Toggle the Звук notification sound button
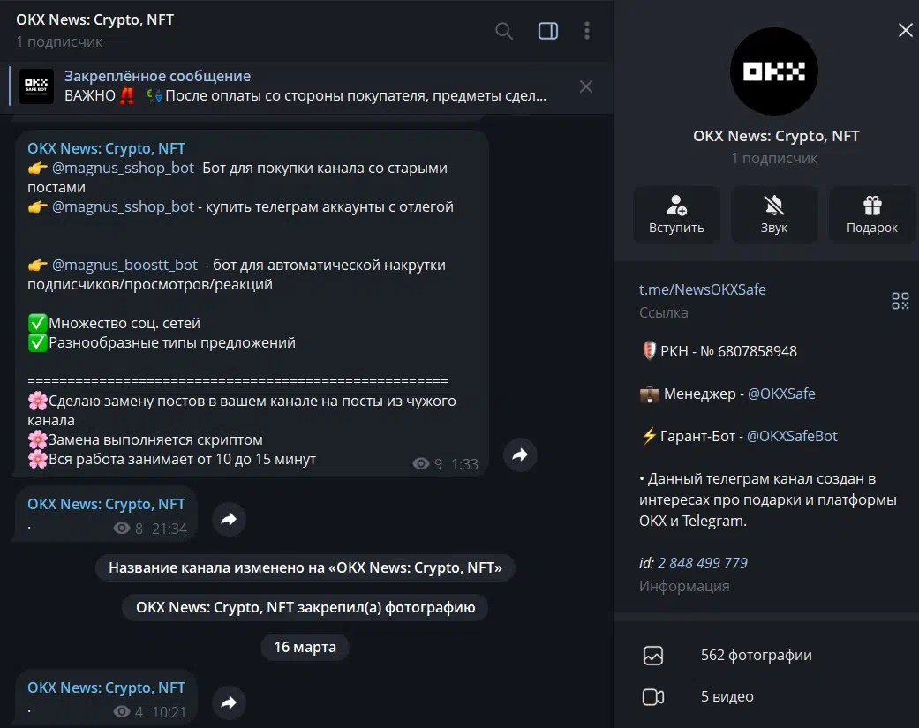 pos(773,214)
